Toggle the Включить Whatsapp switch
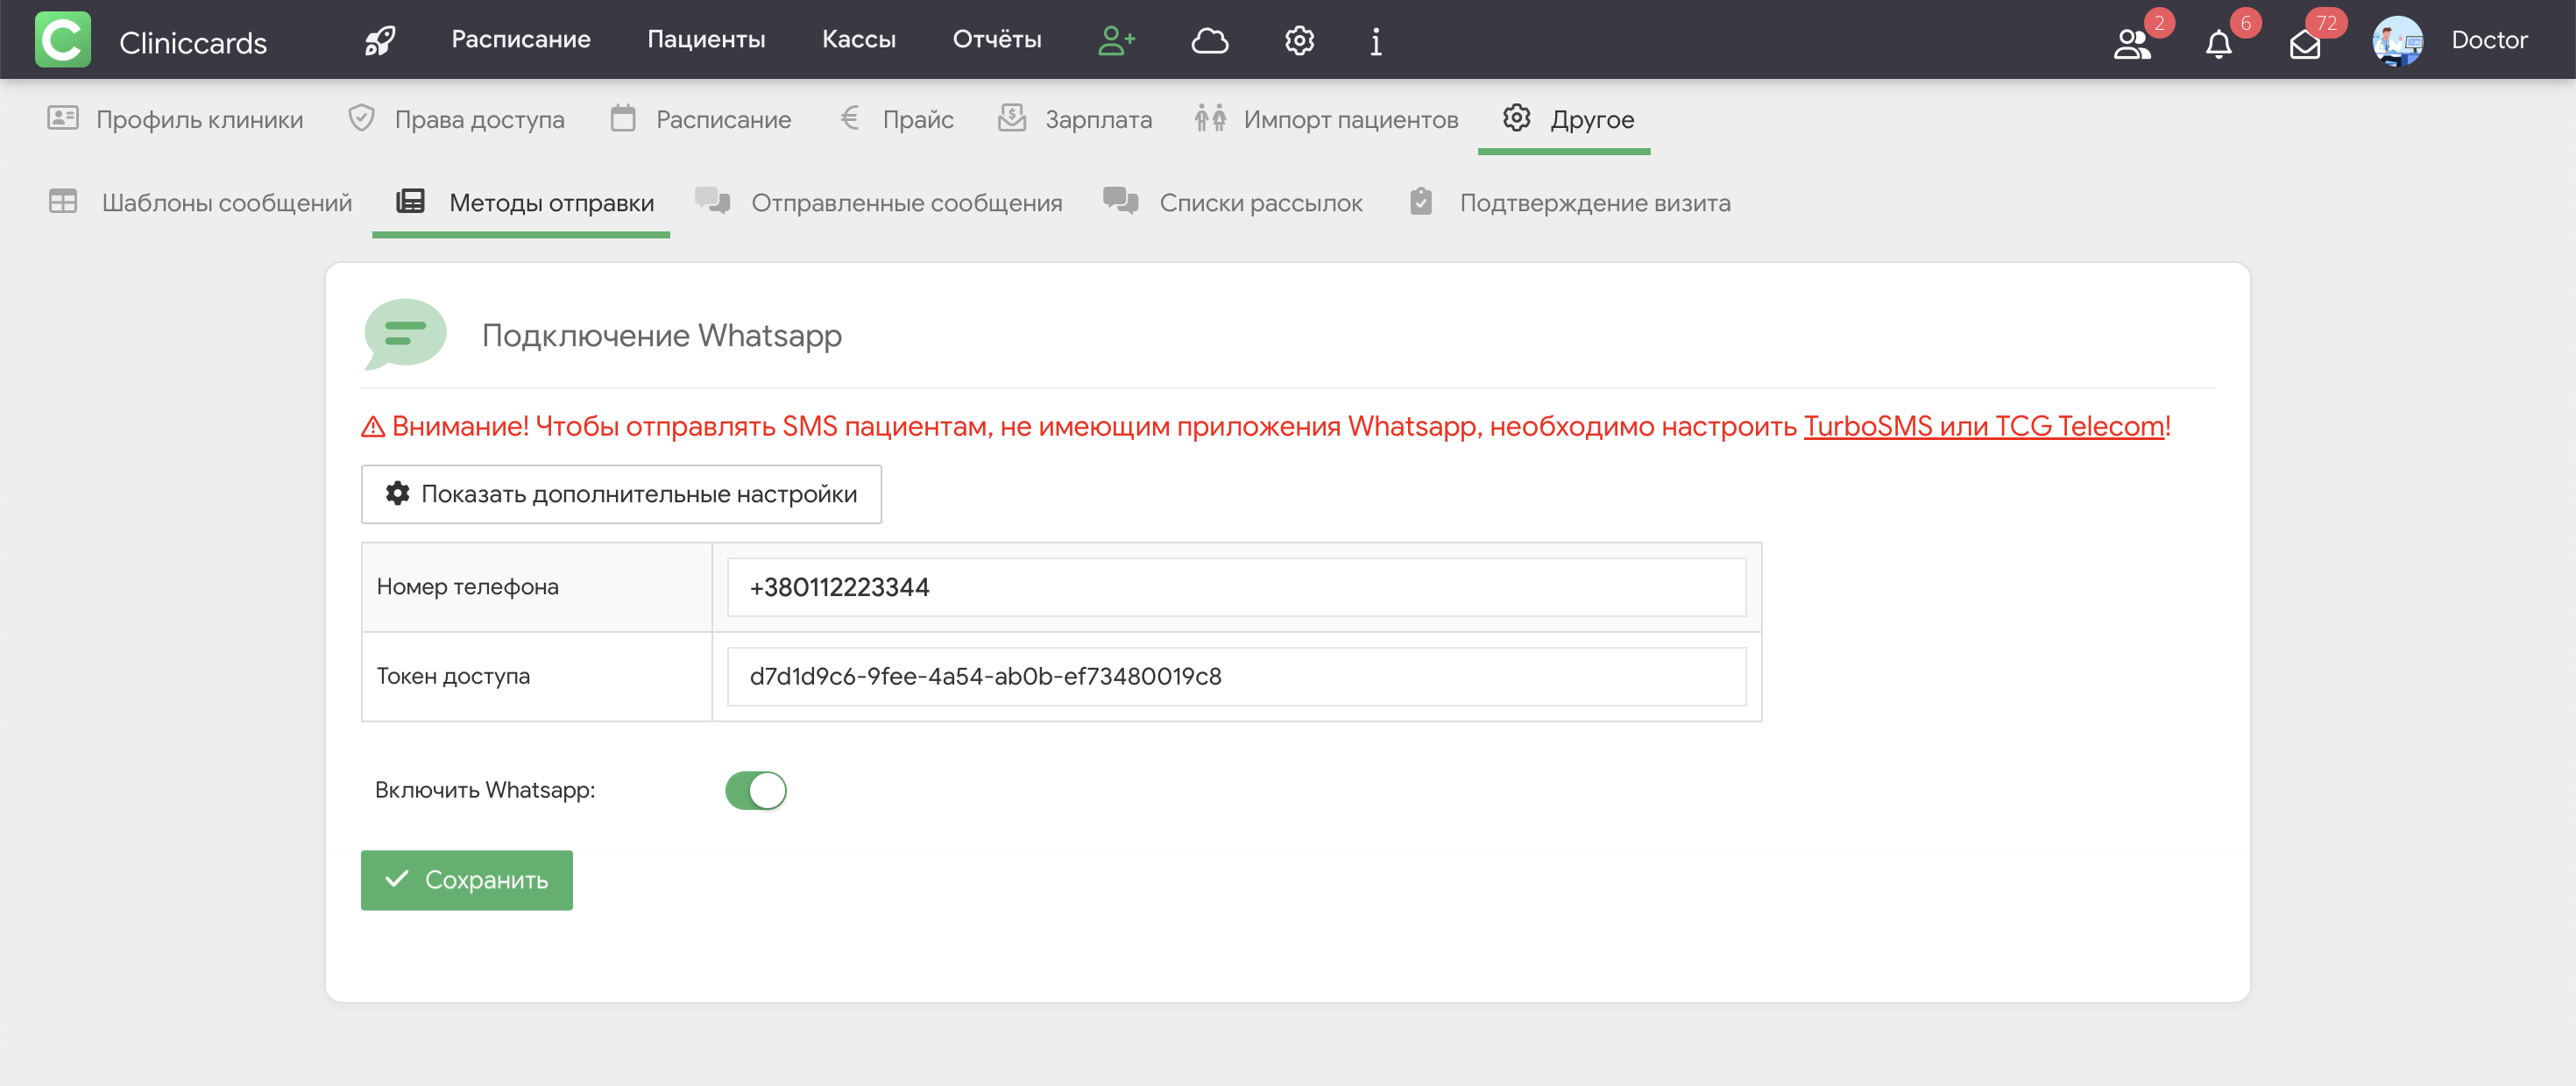The image size is (2576, 1086). [756, 790]
